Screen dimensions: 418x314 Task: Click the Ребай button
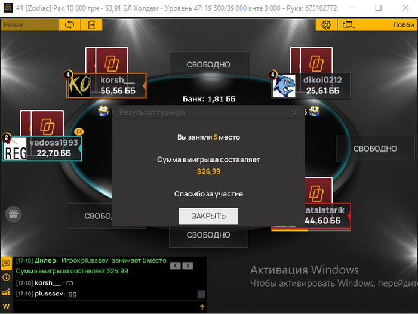(30, 25)
